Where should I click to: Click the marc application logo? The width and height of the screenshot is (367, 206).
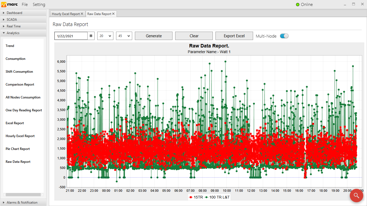tap(9, 5)
